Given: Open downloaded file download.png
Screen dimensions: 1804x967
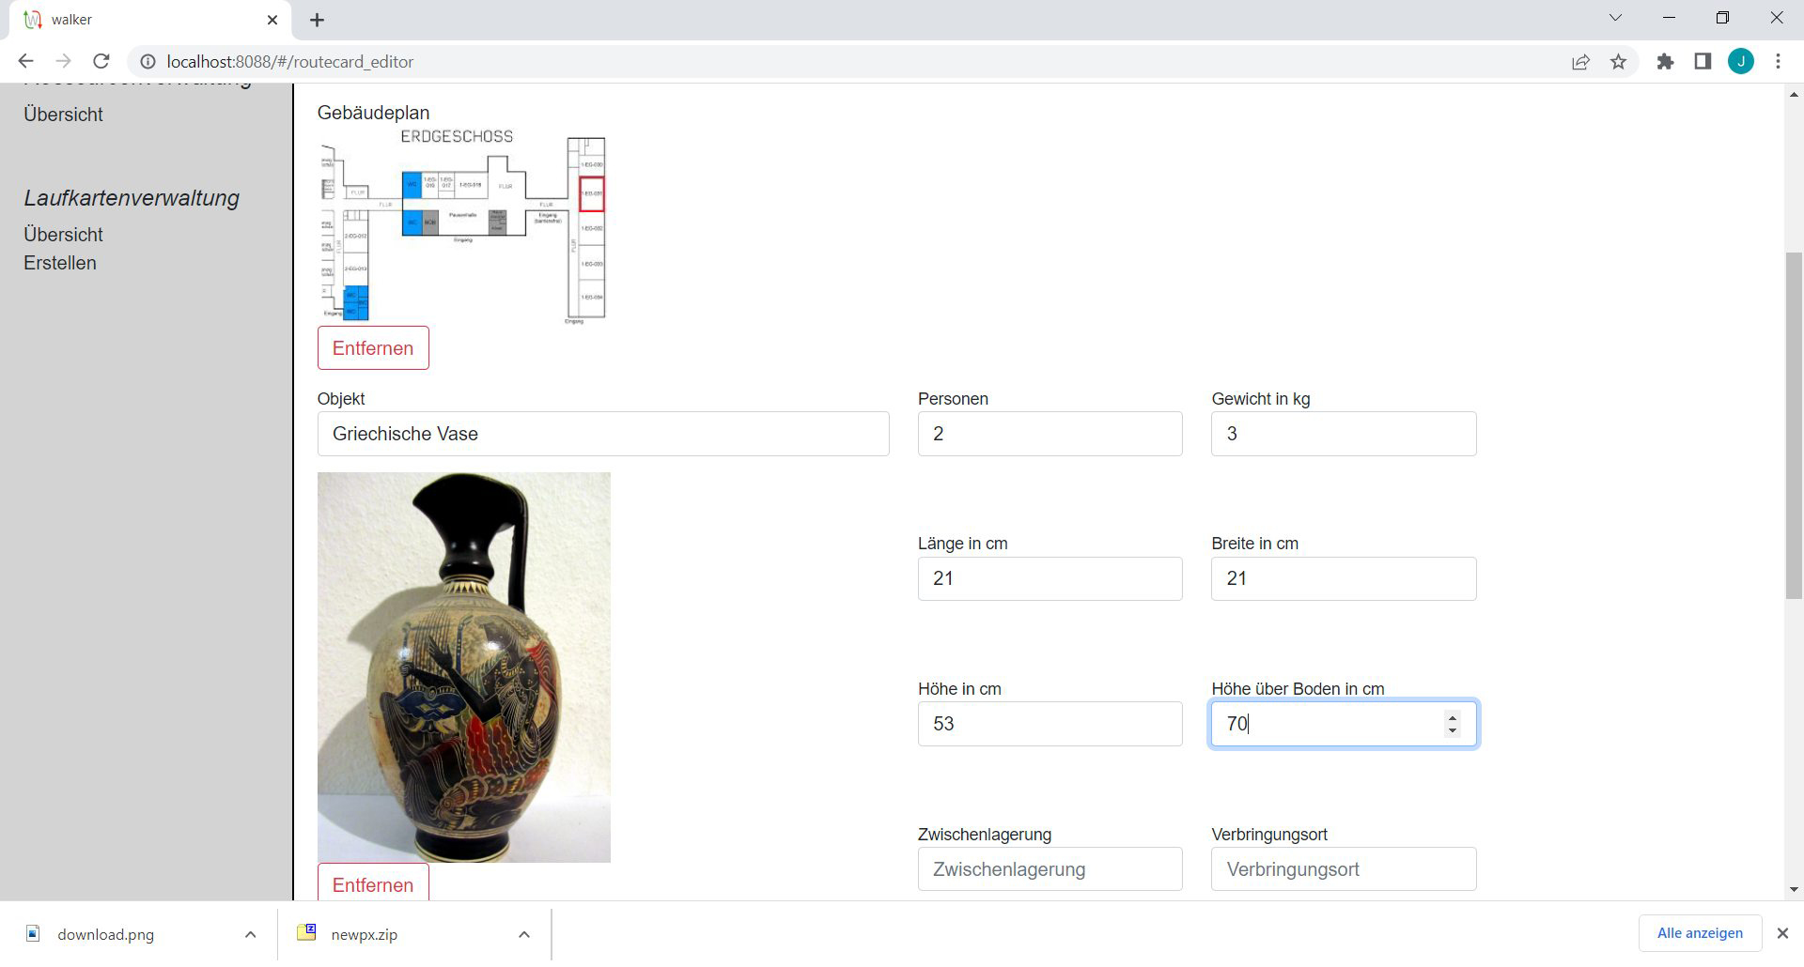Looking at the screenshot, I should (105, 934).
